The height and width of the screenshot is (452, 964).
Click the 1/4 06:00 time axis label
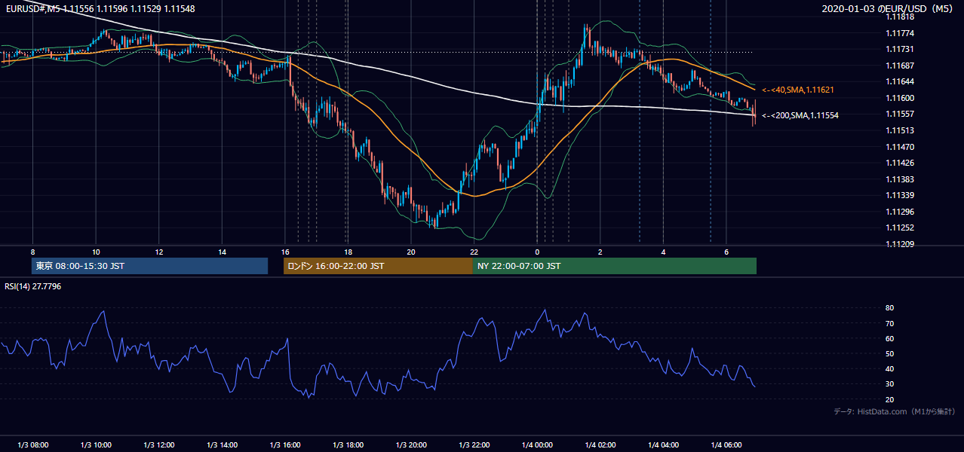tap(726, 444)
